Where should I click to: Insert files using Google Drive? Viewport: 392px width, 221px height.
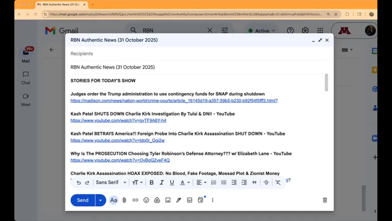[157, 200]
